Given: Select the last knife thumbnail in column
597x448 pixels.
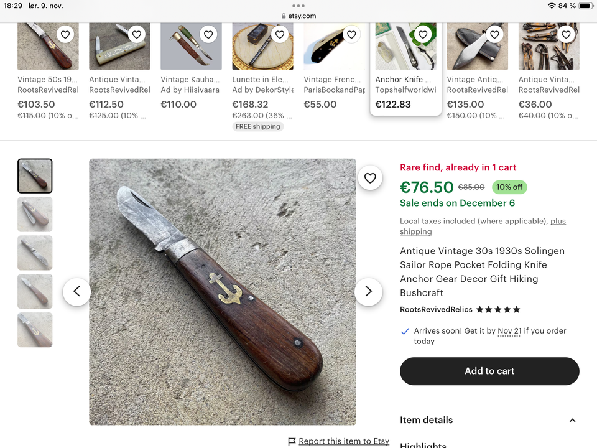Looking at the screenshot, I should [x=35, y=330].
